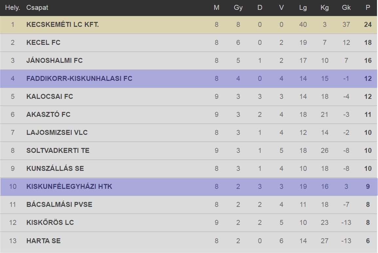Open the HARTA SE team link

44,241
